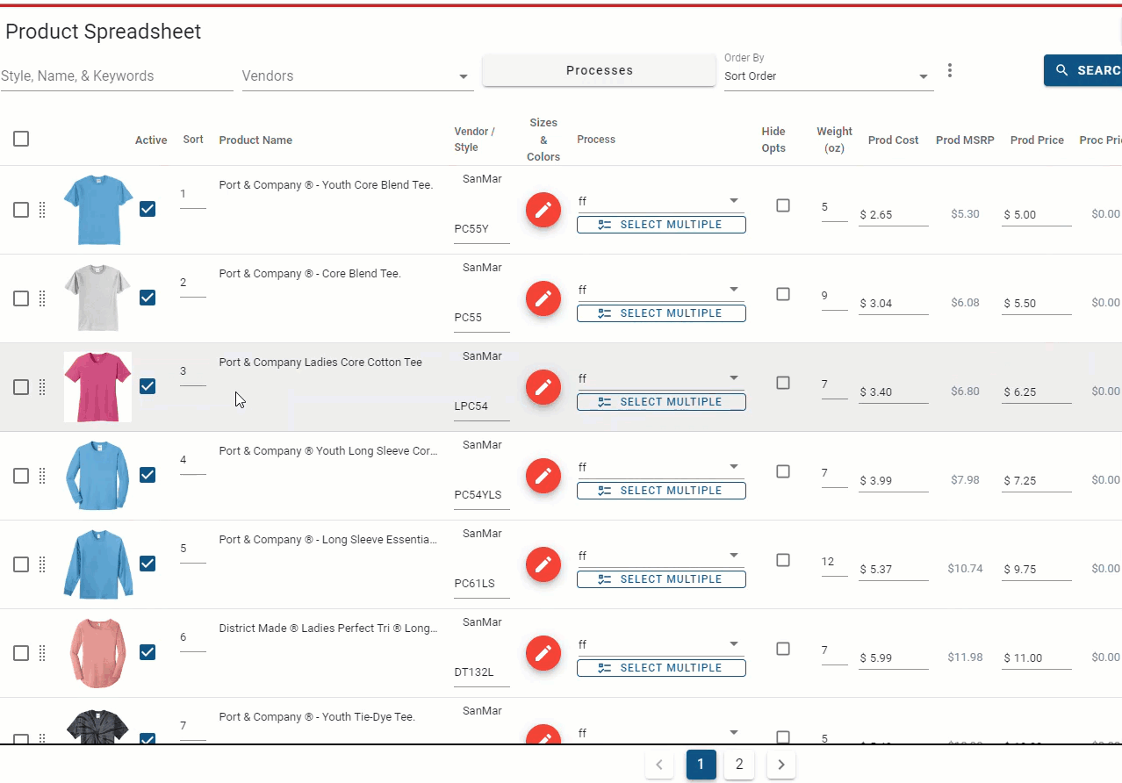Click the District Made Ladies tee thumbnail
Viewport: 1122px width, 783px height.
click(x=98, y=653)
